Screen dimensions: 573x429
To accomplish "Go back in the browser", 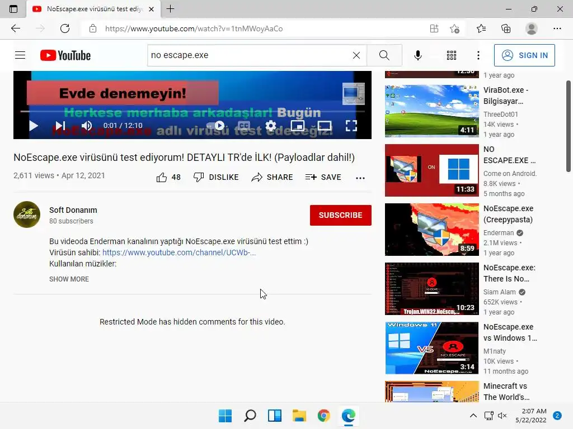I will coord(16,28).
